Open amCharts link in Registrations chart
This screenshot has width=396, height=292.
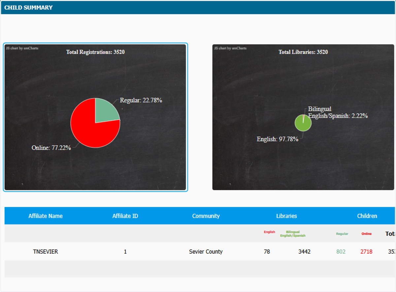coord(22,48)
